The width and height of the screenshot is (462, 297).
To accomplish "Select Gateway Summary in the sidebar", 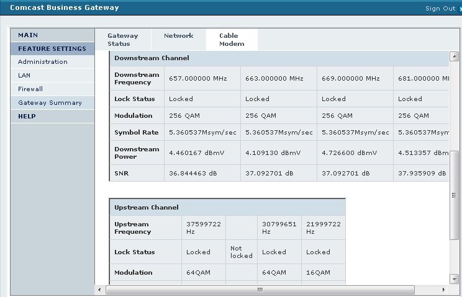I will [50, 103].
